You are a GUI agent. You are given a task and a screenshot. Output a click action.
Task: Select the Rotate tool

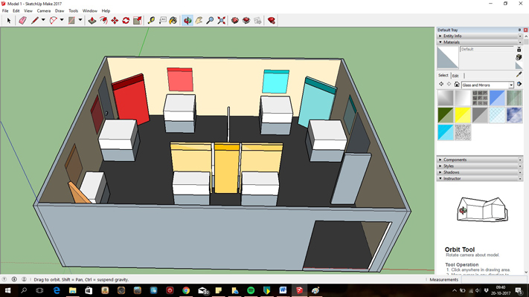click(126, 21)
